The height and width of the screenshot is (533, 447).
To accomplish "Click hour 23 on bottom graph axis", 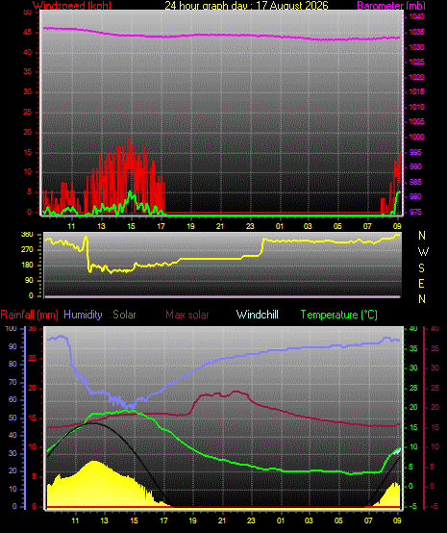I will (x=251, y=520).
